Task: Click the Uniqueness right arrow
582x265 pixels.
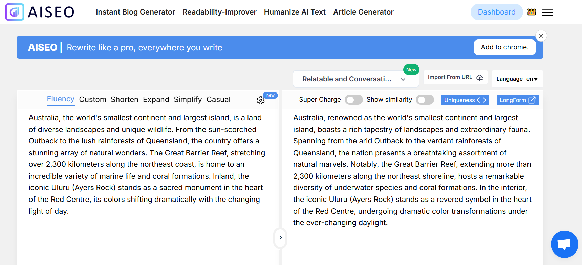Action: [485, 100]
